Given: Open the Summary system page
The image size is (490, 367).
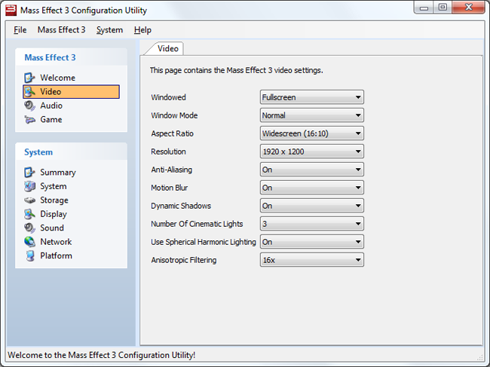Looking at the screenshot, I should (58, 173).
